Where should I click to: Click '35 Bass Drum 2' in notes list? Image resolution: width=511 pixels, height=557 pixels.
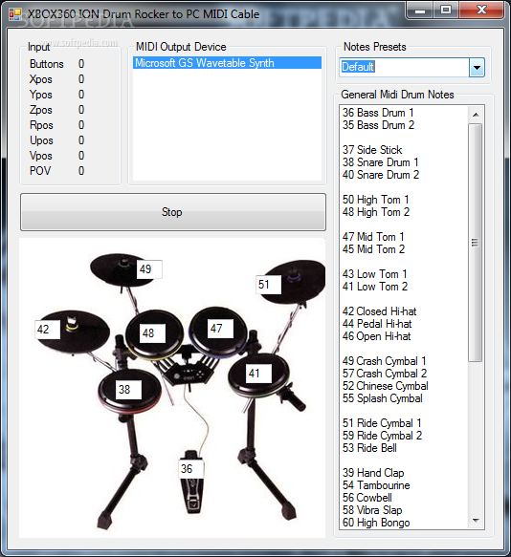tap(378, 125)
